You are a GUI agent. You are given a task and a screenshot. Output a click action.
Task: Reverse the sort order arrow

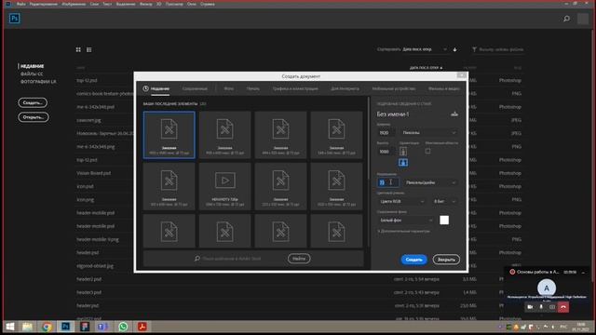(454, 49)
